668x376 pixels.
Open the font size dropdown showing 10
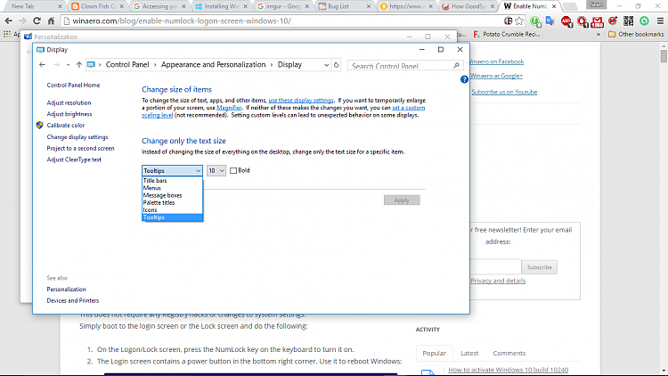click(x=216, y=170)
